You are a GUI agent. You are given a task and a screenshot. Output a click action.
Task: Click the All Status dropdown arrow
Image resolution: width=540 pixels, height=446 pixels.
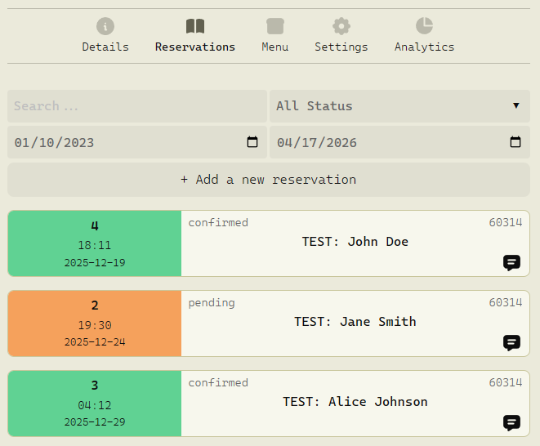(x=516, y=106)
